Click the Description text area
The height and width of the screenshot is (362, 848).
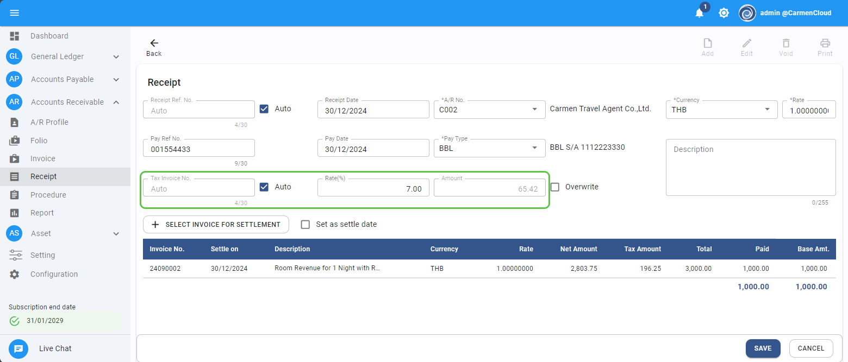(x=750, y=167)
